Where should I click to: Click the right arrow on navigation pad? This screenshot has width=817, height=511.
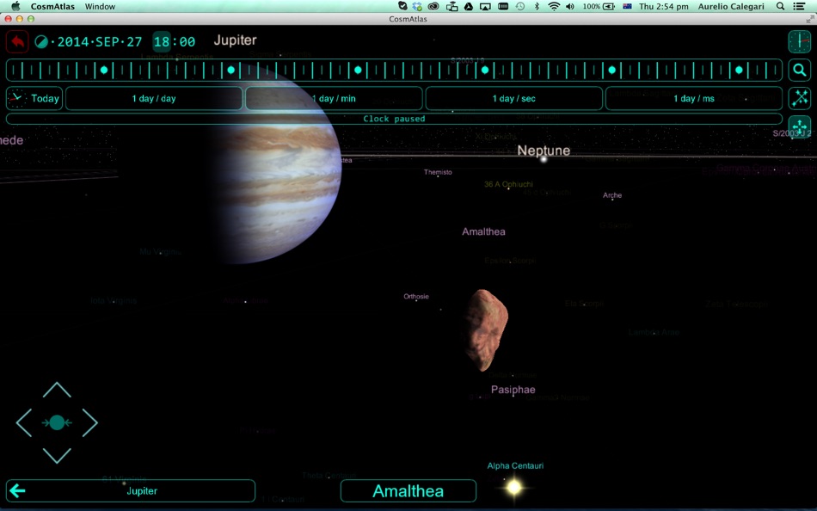[89, 422]
